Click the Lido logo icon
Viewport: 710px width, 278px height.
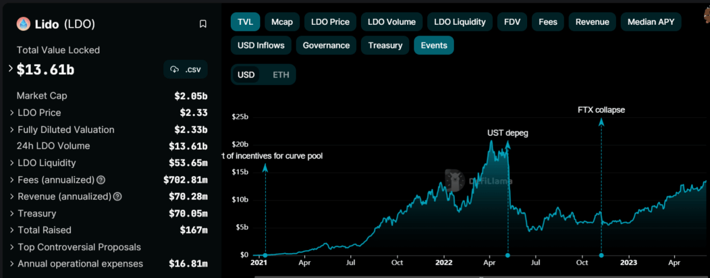pyautogui.click(x=23, y=24)
